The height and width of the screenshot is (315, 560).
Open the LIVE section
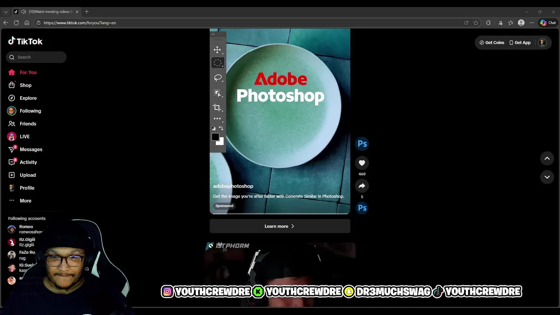pos(24,136)
